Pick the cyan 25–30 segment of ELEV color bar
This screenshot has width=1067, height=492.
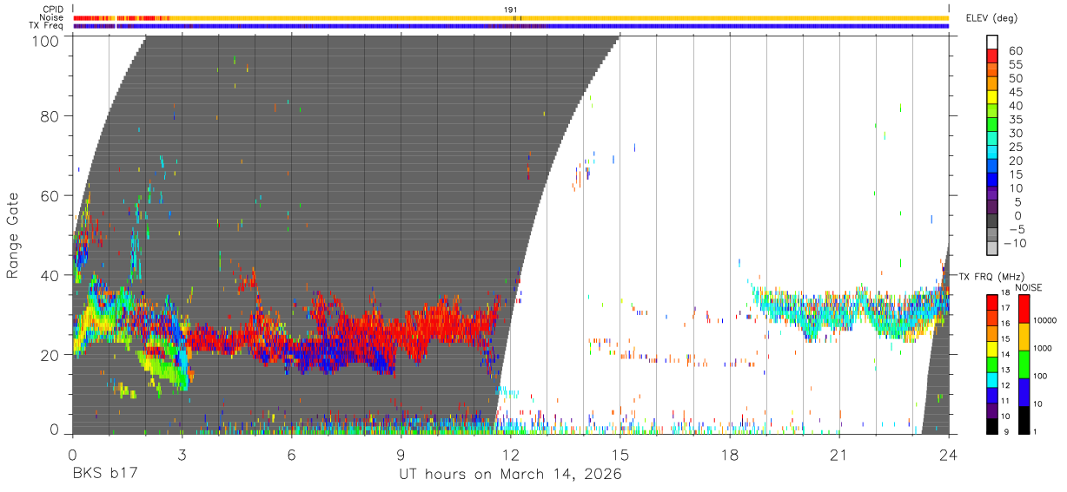click(x=993, y=138)
